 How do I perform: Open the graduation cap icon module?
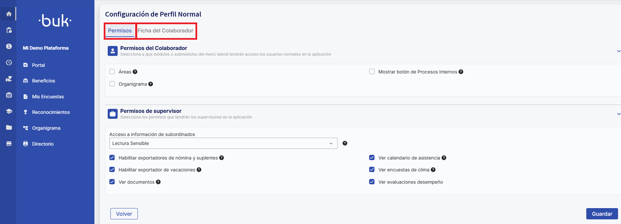pyautogui.click(x=9, y=111)
